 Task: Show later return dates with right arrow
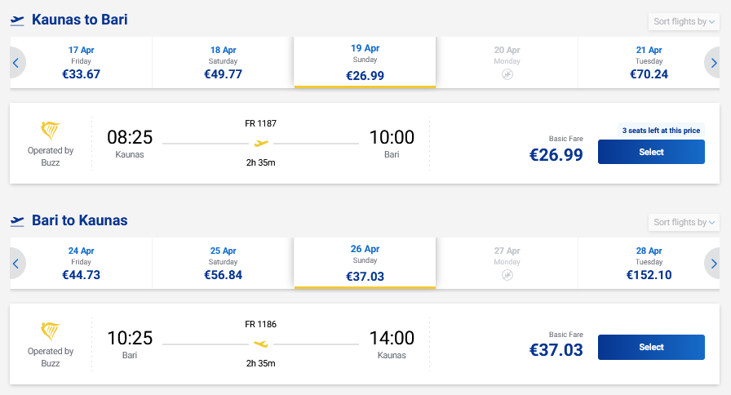point(714,263)
